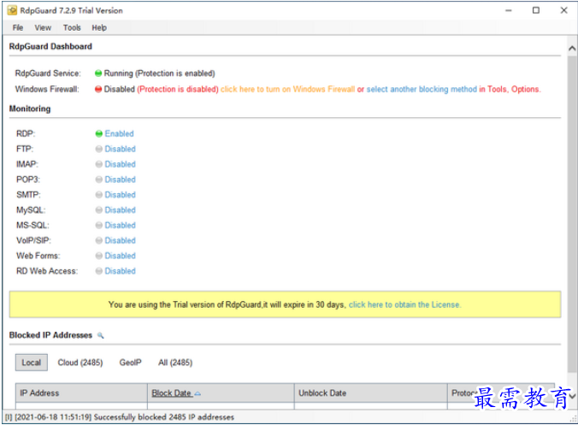Viewport: 578px width, 425px height.
Task: Click gray status dot next to POP3
Action: pos(99,180)
